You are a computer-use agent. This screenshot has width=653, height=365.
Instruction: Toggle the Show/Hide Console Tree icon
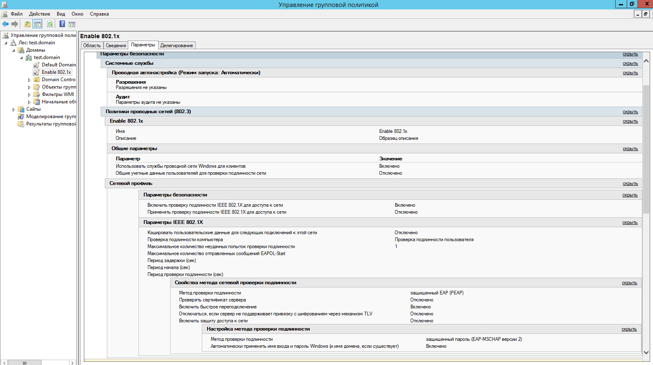click(37, 24)
